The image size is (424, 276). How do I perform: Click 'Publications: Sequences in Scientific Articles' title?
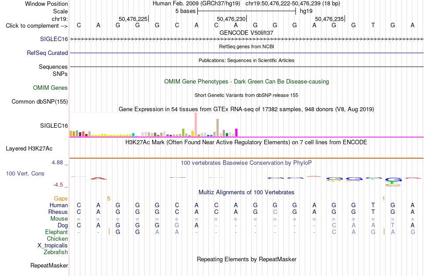coord(246,60)
